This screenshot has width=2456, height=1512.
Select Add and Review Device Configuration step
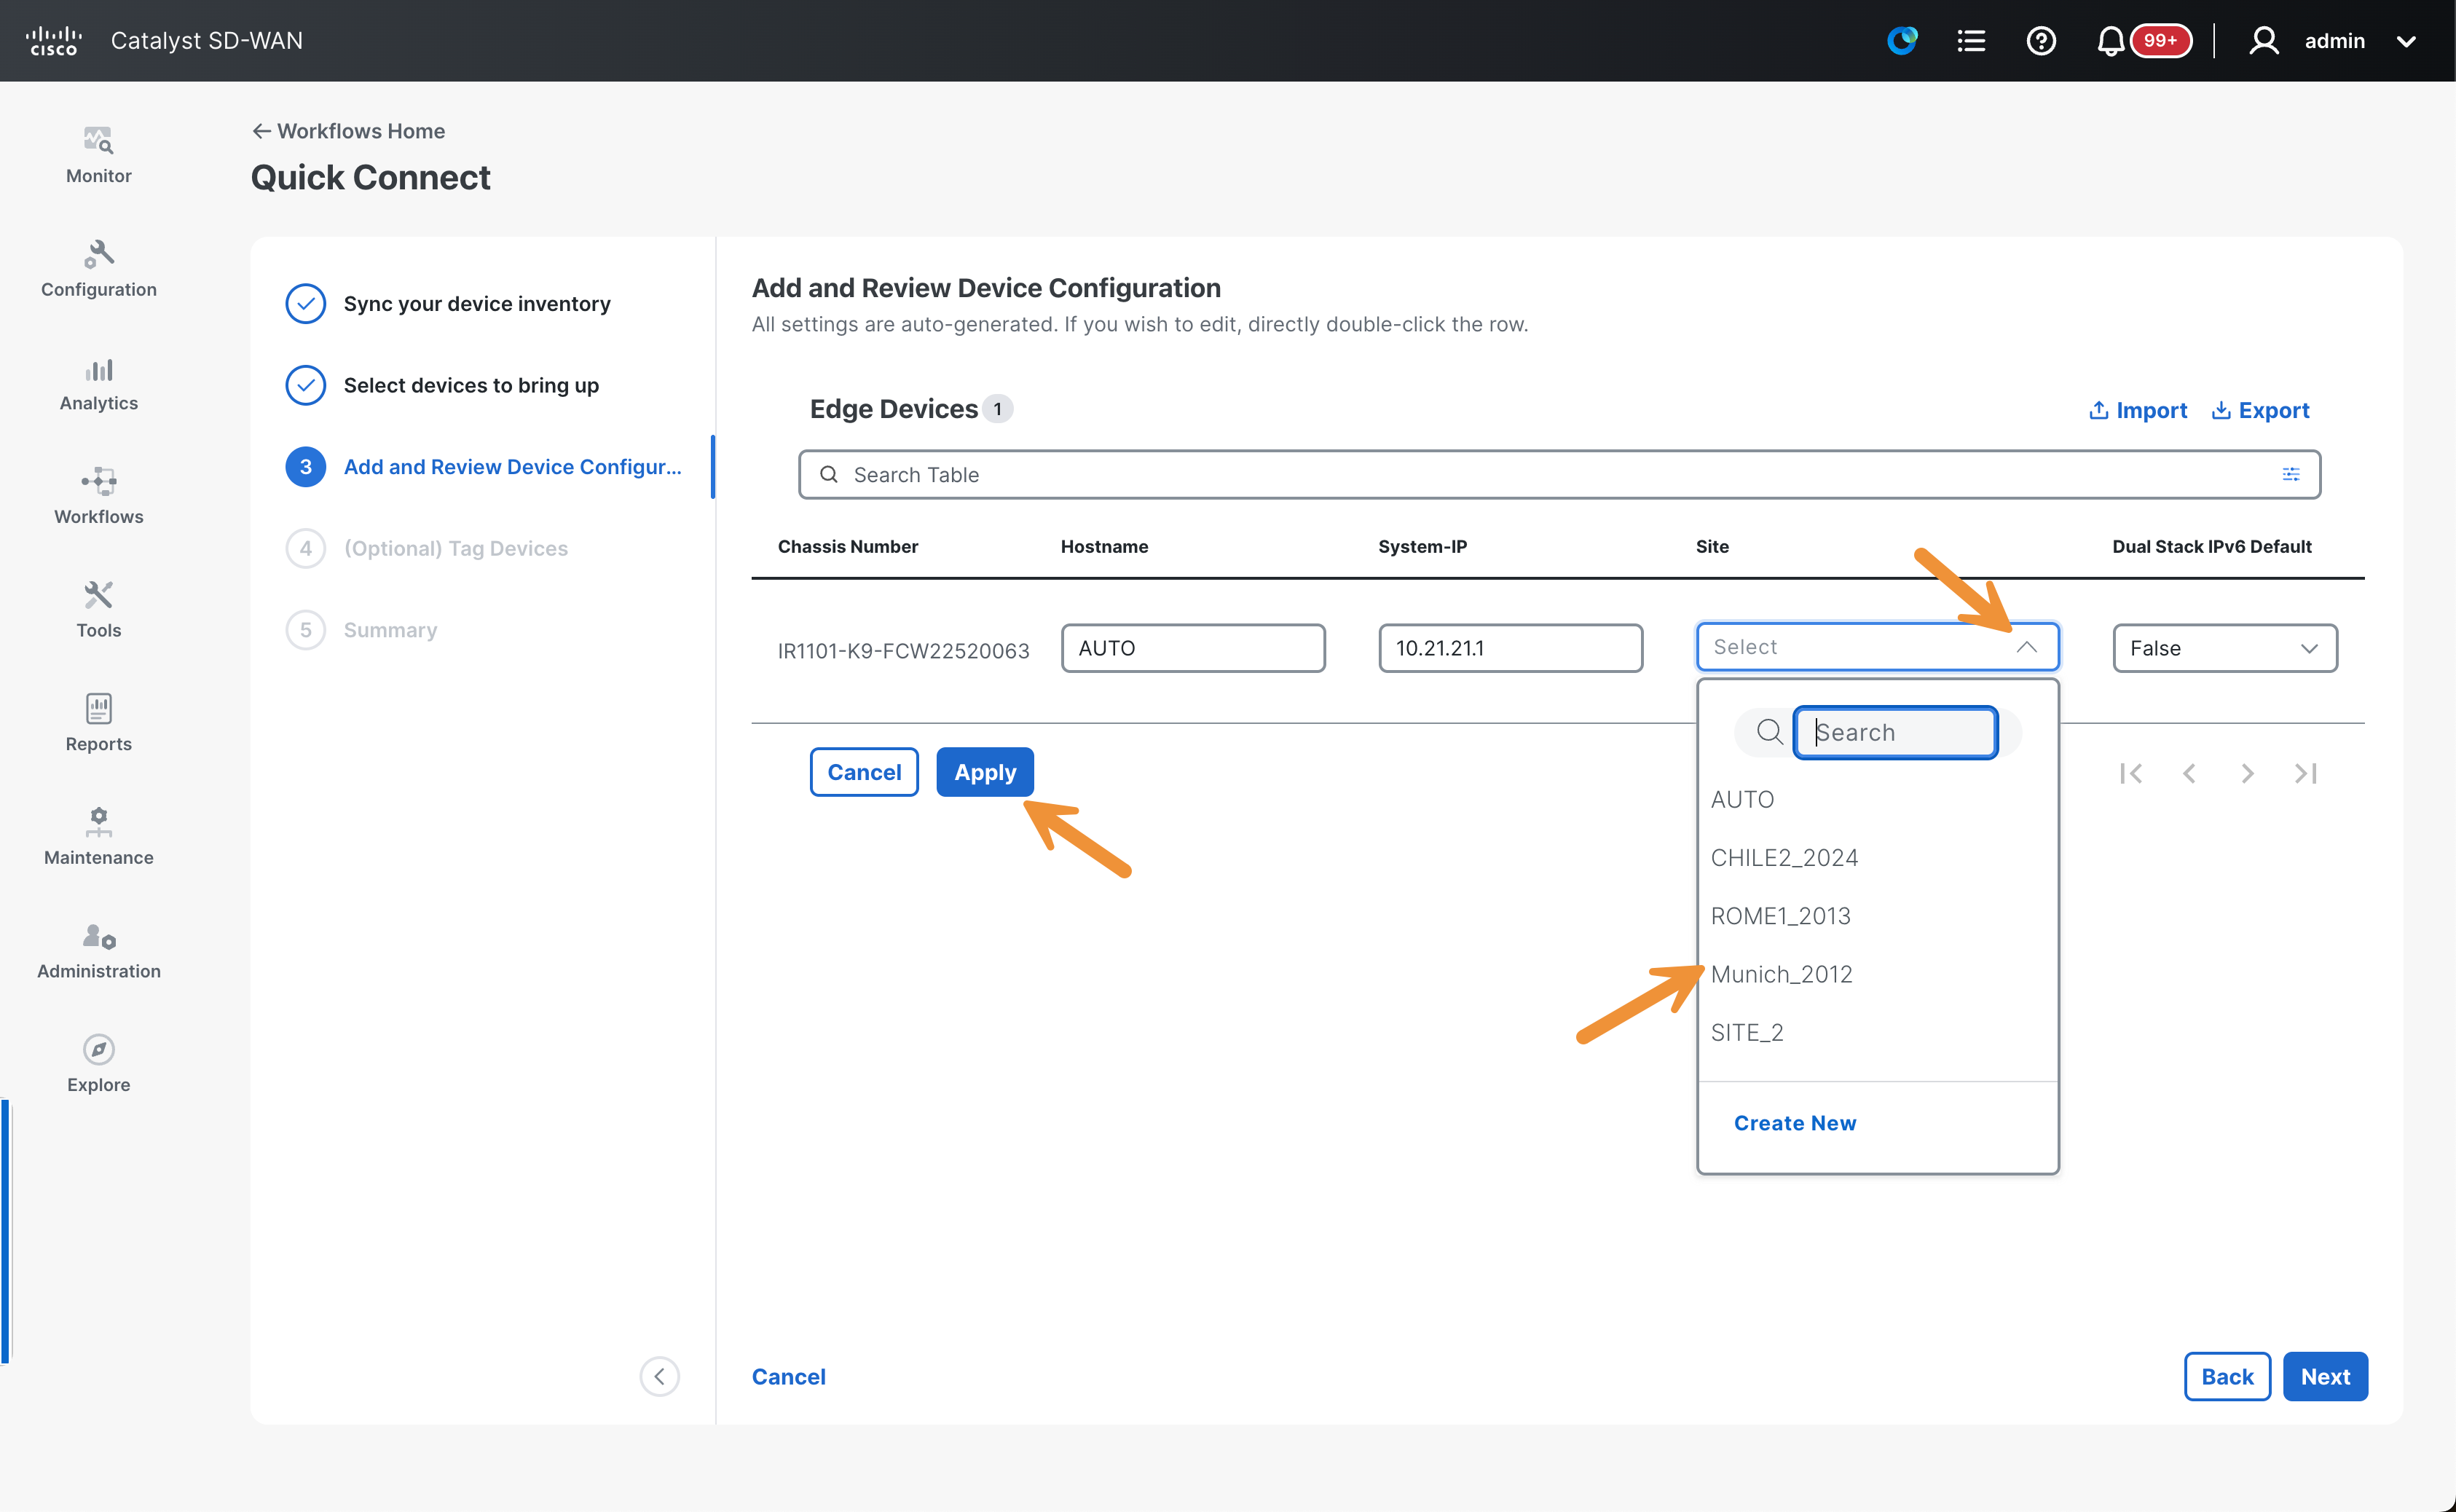tap(484, 466)
